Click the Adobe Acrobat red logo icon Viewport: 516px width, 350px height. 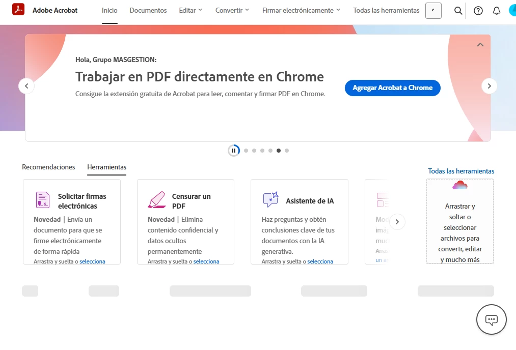[18, 9]
